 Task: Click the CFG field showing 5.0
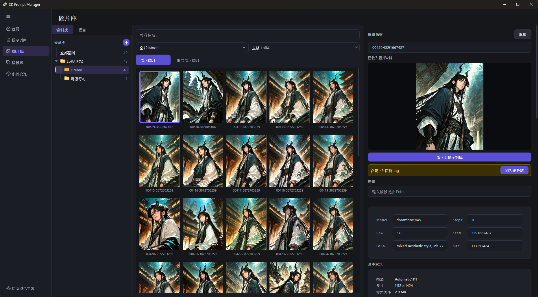[420, 233]
